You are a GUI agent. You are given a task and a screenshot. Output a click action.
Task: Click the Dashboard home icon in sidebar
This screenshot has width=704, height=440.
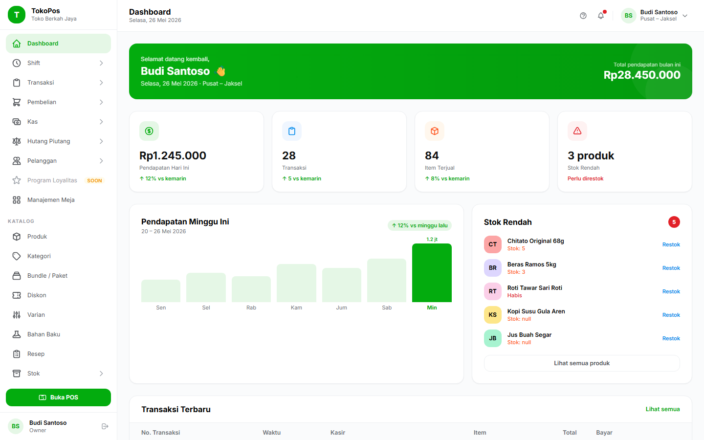pyautogui.click(x=17, y=44)
